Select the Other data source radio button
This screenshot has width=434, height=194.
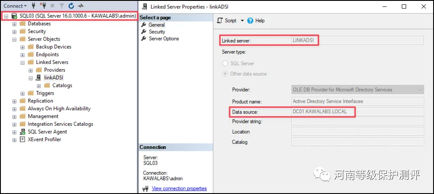(x=225, y=74)
